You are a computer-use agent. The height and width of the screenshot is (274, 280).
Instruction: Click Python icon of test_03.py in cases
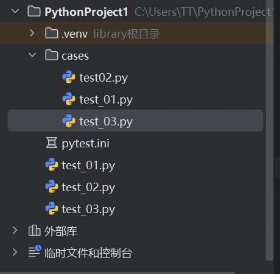click(69, 121)
